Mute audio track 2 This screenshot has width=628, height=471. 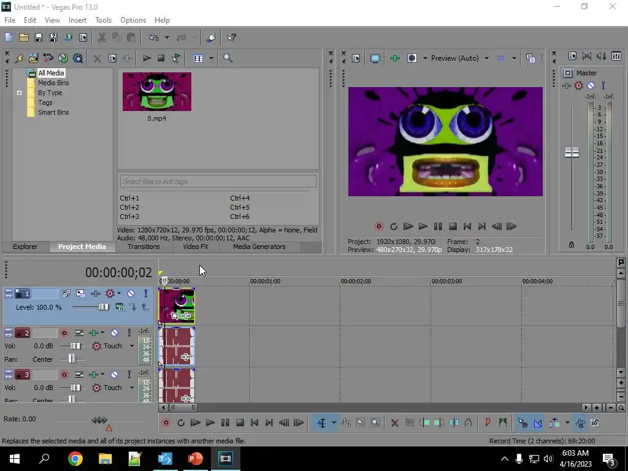coord(114,333)
